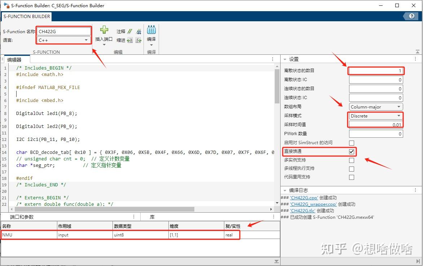Click the green Insert Port plus icon

(104, 30)
